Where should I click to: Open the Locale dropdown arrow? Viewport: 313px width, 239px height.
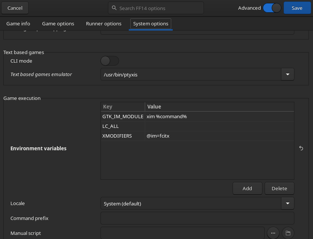pos(287,204)
